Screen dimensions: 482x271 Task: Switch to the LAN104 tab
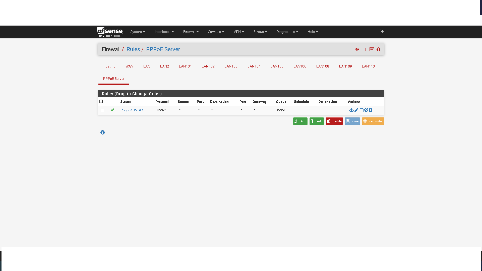click(254, 66)
